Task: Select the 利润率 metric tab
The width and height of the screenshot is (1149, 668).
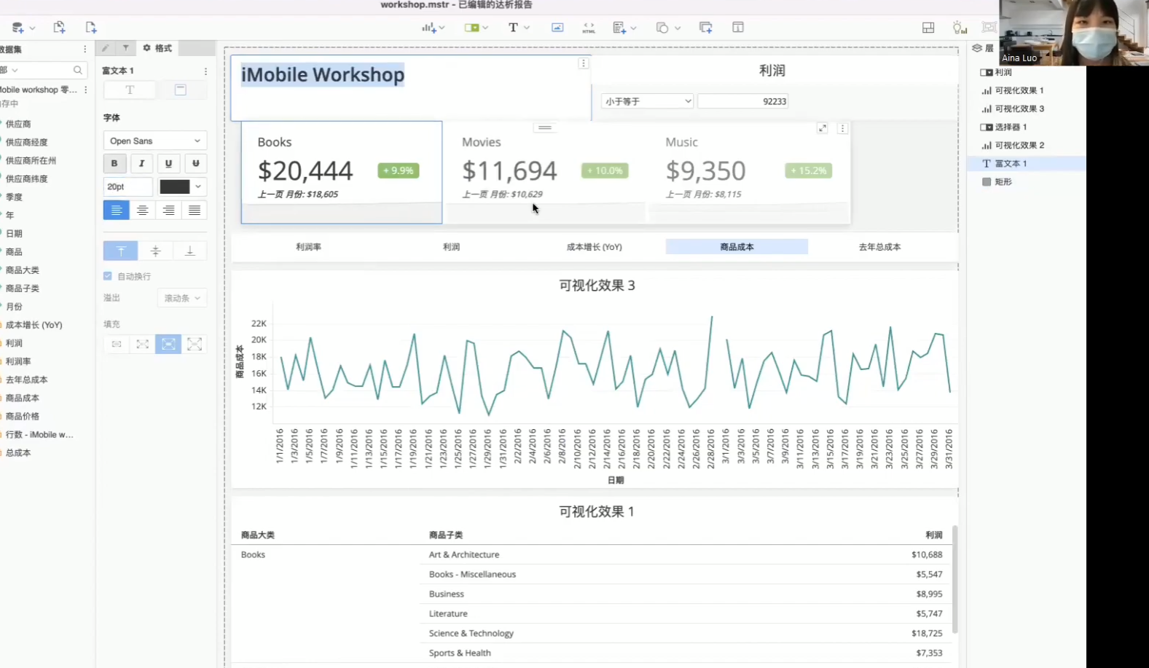Action: coord(308,247)
